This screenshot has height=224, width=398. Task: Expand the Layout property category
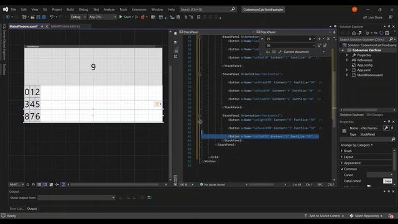[x=341, y=157]
